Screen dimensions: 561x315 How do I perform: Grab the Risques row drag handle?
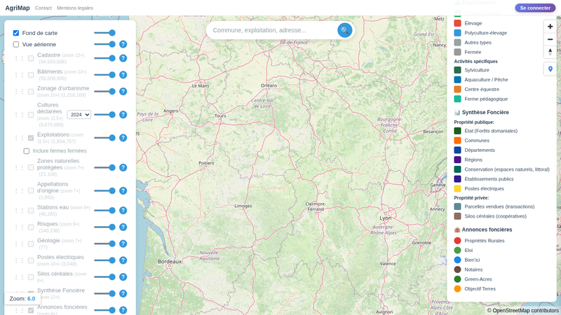pyautogui.click(x=19, y=227)
